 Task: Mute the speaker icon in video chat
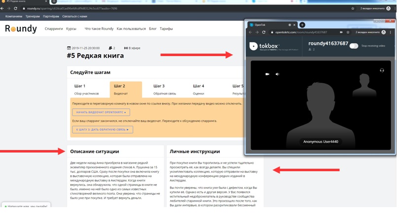tap(277, 74)
